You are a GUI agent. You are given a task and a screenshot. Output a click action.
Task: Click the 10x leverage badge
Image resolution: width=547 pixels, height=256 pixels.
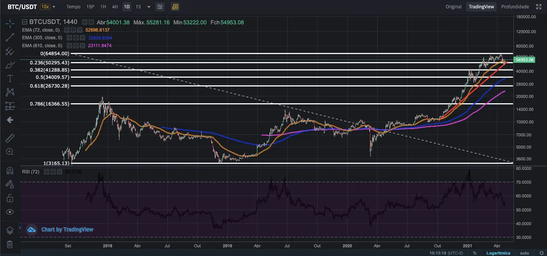coord(45,7)
